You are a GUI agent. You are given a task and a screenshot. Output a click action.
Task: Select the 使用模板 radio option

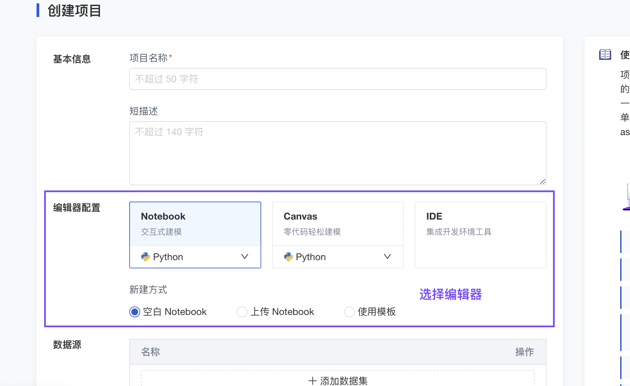(x=349, y=312)
